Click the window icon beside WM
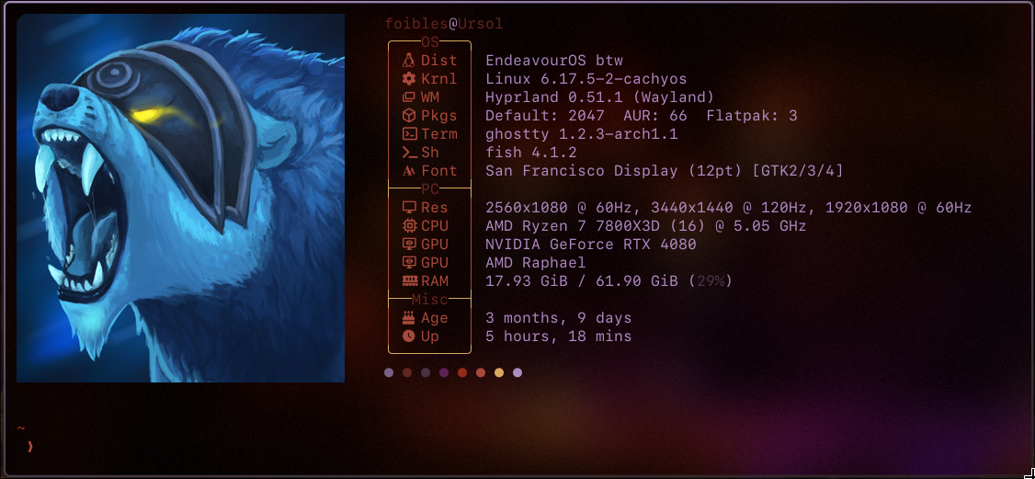The image size is (1035, 479). 409,97
